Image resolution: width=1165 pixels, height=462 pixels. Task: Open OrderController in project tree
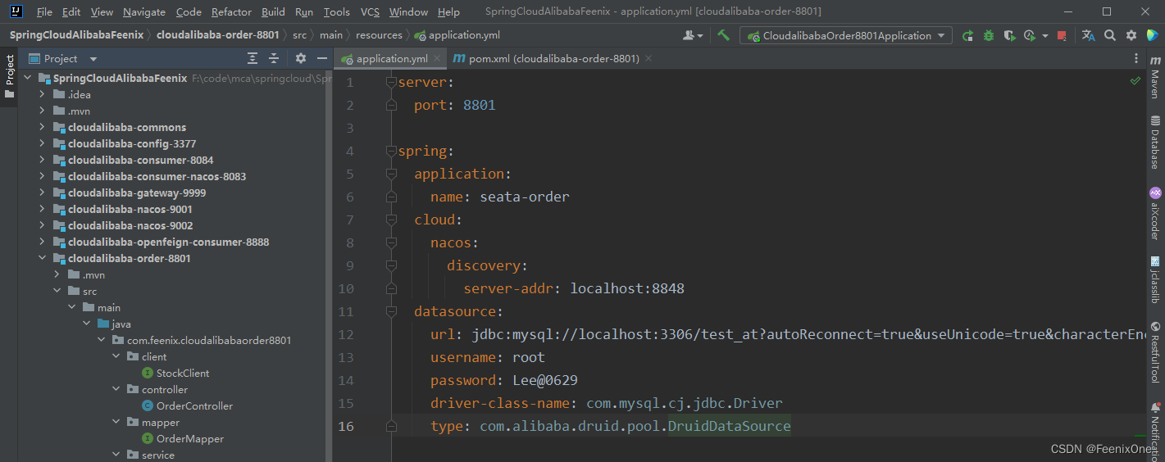[x=194, y=405]
